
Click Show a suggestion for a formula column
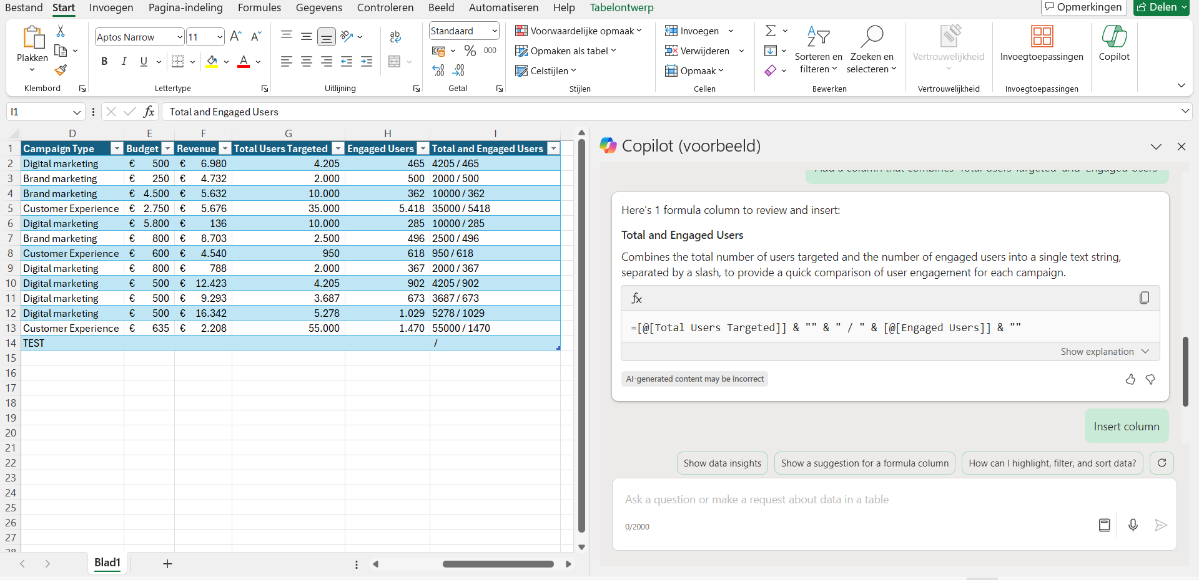[x=865, y=463]
